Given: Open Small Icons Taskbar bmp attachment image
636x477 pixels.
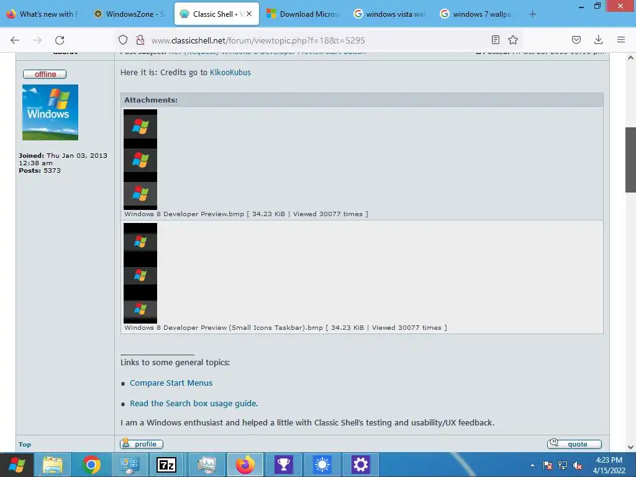Looking at the screenshot, I should [140, 273].
